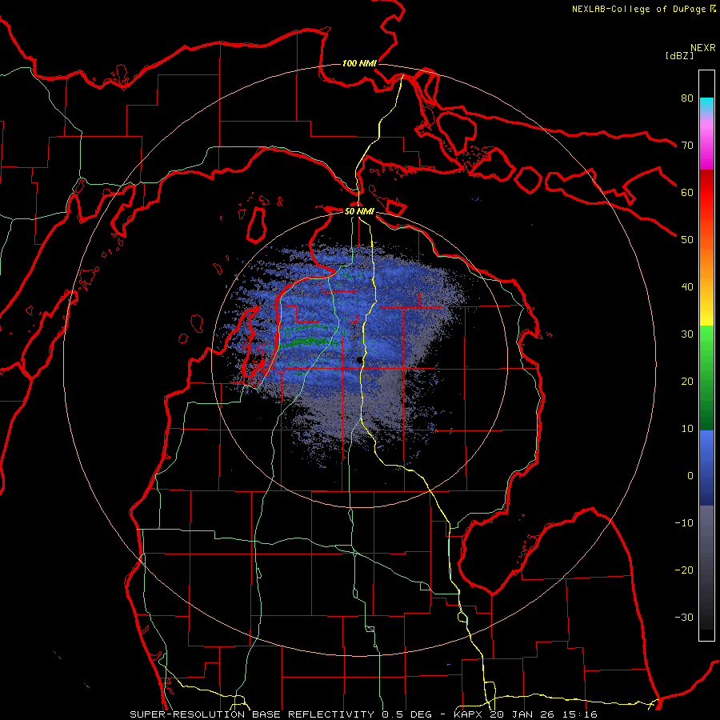Click the -10 value on the dBZ scale

[x=684, y=523]
